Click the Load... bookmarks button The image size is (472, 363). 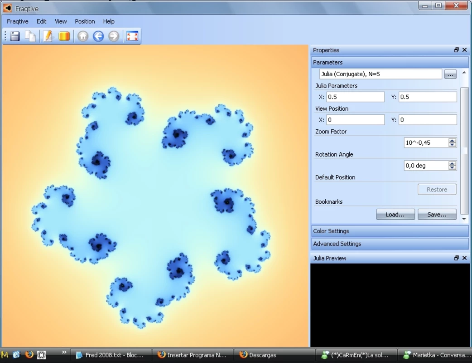(x=395, y=214)
